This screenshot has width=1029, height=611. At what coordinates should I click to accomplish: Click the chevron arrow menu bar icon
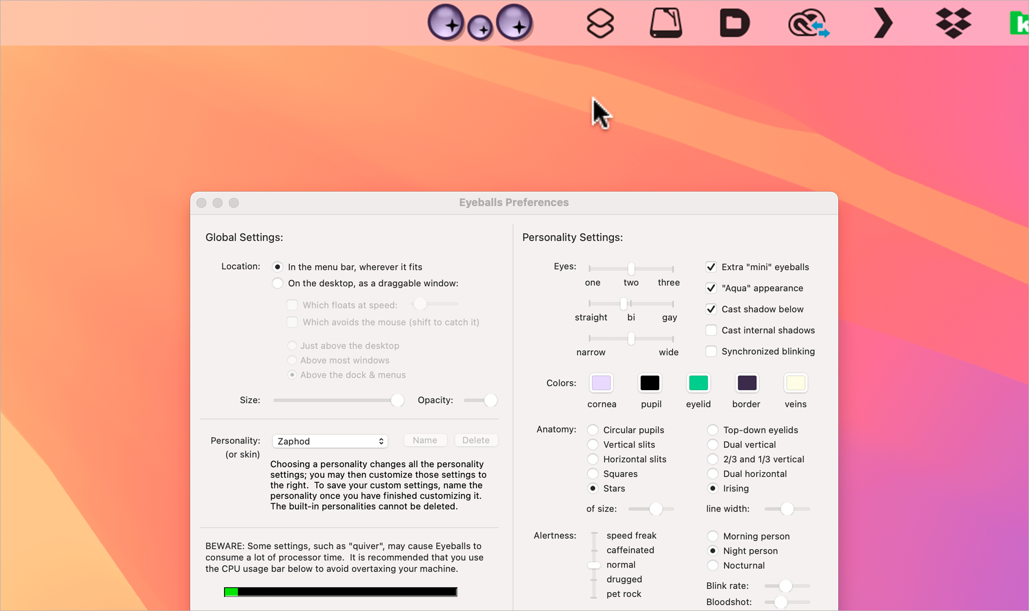click(883, 23)
